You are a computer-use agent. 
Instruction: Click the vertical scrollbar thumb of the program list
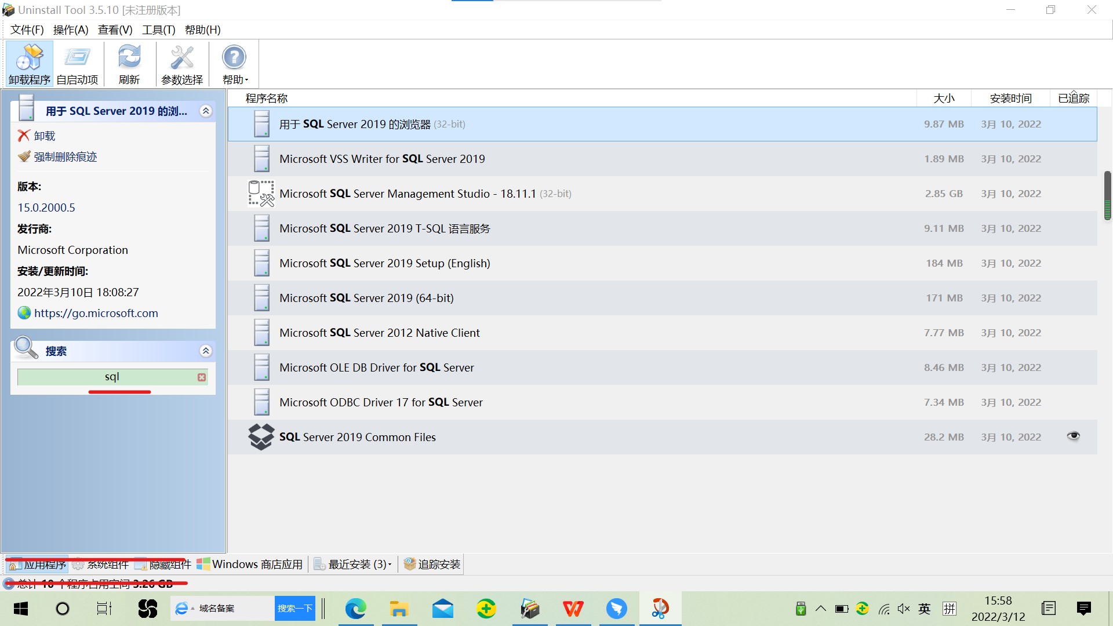pos(1107,195)
